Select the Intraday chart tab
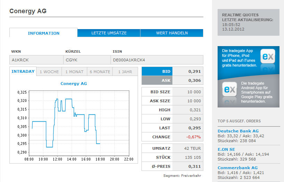 (x=23, y=72)
